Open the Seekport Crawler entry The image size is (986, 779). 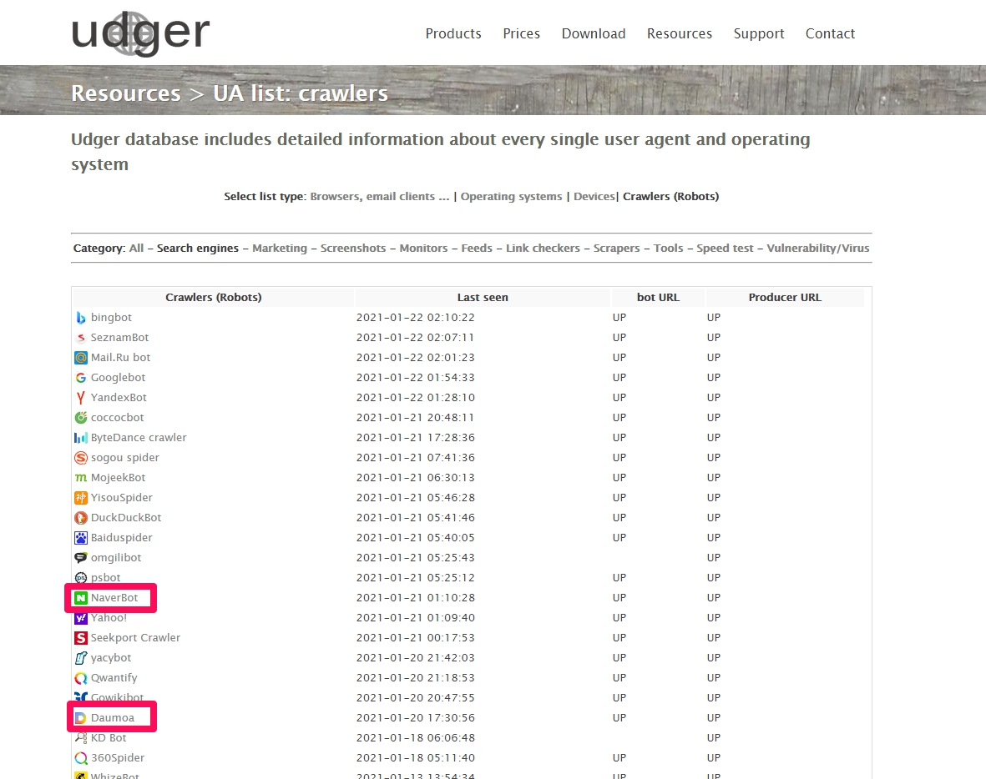pos(135,638)
